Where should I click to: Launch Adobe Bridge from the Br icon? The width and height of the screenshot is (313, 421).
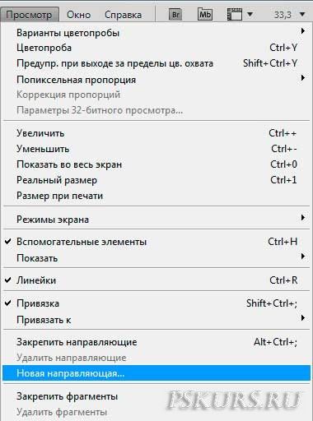click(175, 14)
